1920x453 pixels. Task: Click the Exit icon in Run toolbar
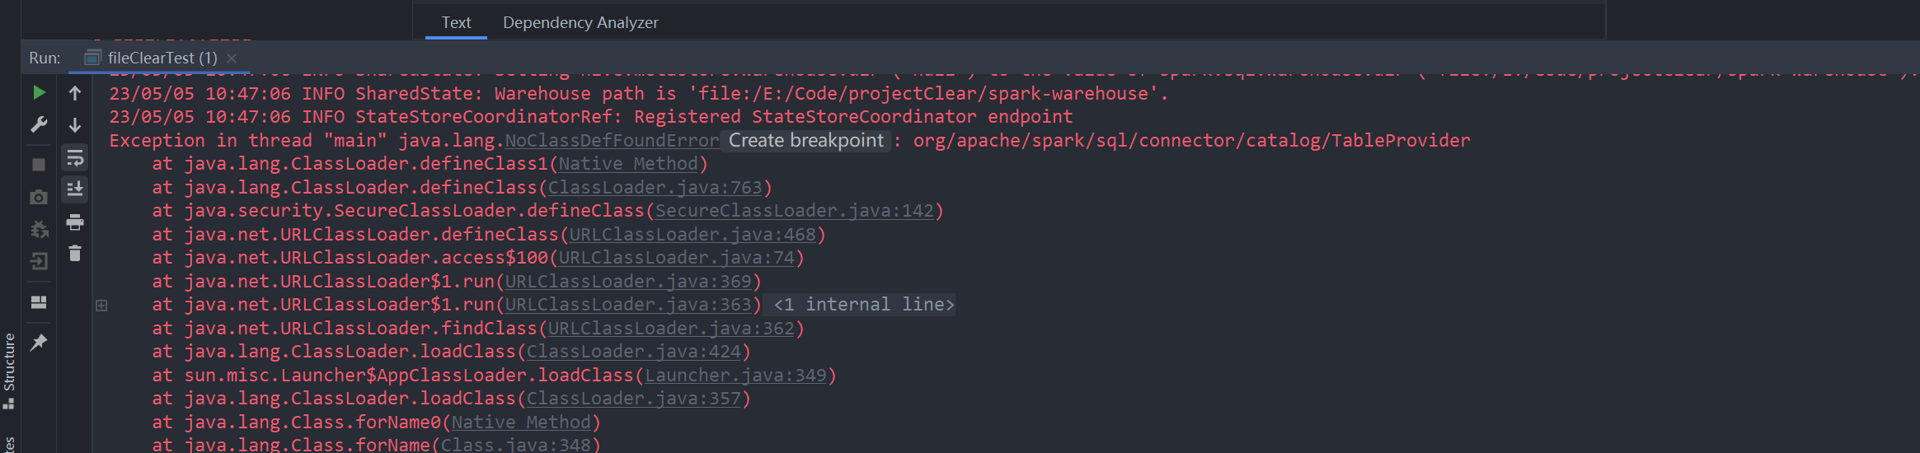coord(39,262)
